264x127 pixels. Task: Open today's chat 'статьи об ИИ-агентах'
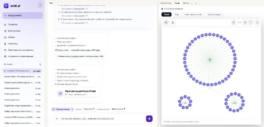click(x=22, y=71)
